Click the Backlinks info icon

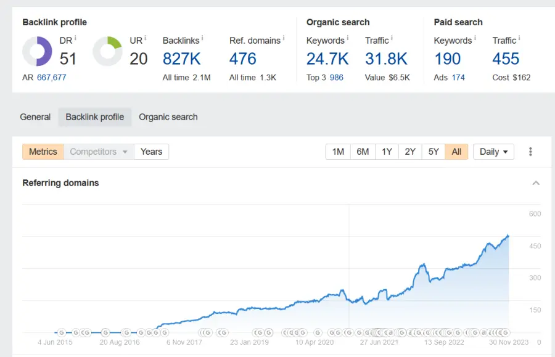pyautogui.click(x=202, y=38)
